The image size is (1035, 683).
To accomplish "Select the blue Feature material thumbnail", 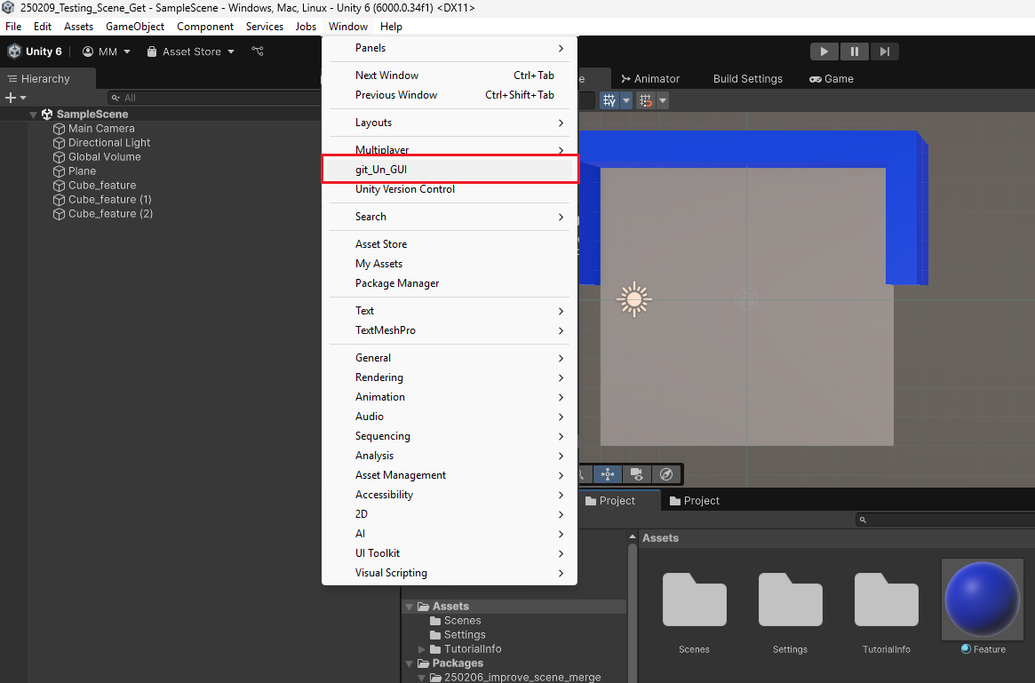I will pos(983,600).
